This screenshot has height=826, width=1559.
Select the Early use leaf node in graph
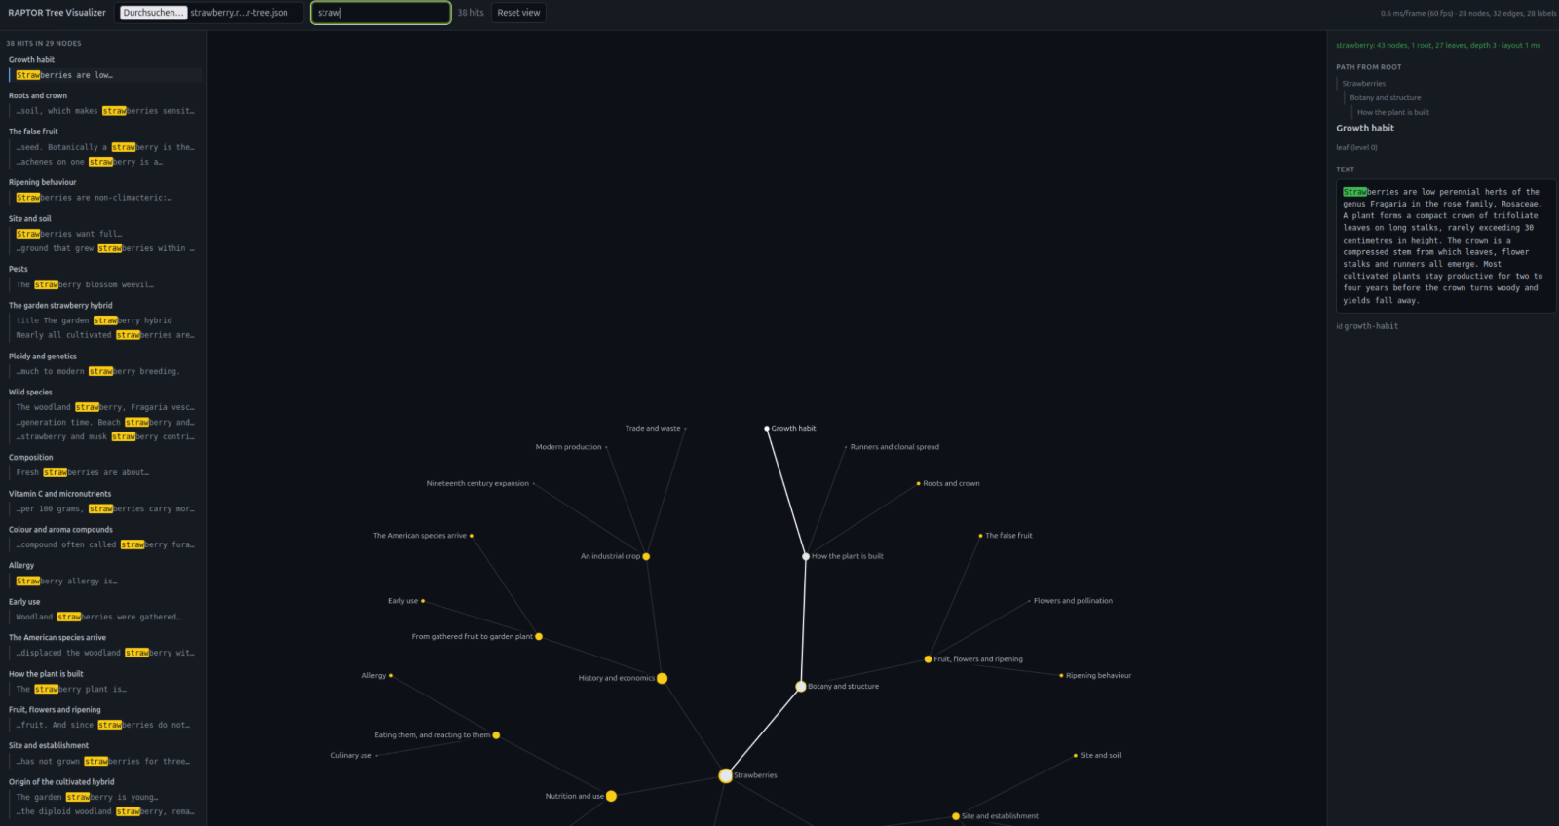tap(423, 601)
